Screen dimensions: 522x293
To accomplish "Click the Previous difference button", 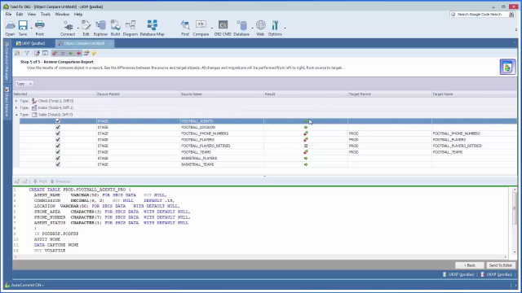I will click(x=60, y=181).
